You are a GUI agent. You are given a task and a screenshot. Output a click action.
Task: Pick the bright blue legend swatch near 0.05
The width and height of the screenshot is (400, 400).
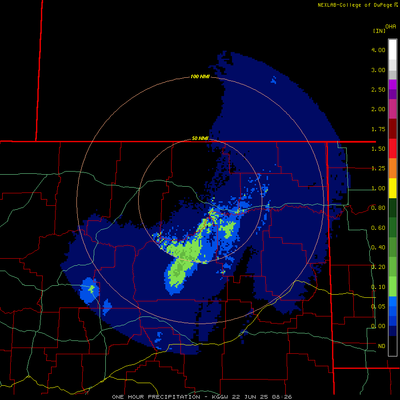click(392, 301)
